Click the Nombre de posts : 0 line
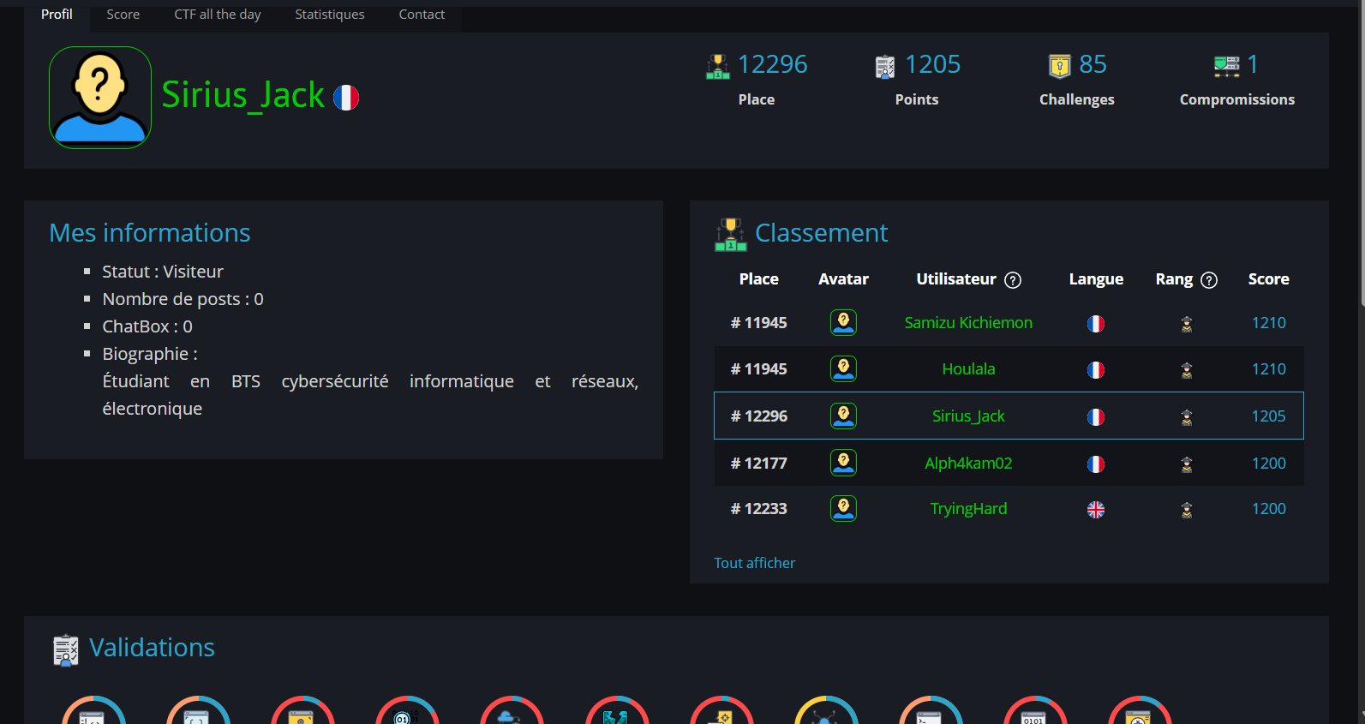 (x=183, y=299)
